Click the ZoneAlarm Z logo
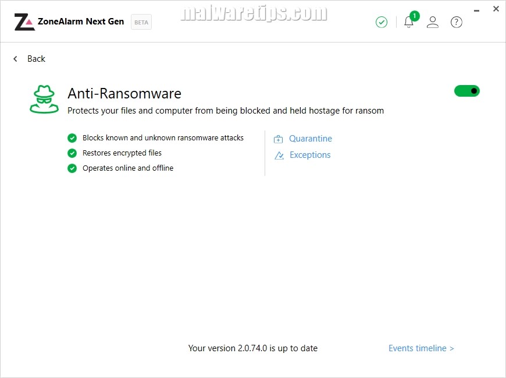The image size is (506, 378). coord(24,22)
